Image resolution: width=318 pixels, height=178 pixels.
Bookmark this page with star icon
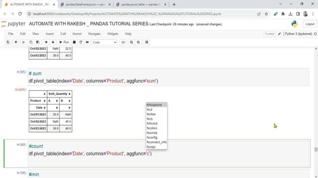coord(266,14)
